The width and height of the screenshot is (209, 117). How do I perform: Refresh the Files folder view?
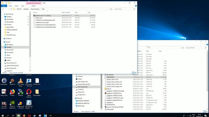point(112,9)
